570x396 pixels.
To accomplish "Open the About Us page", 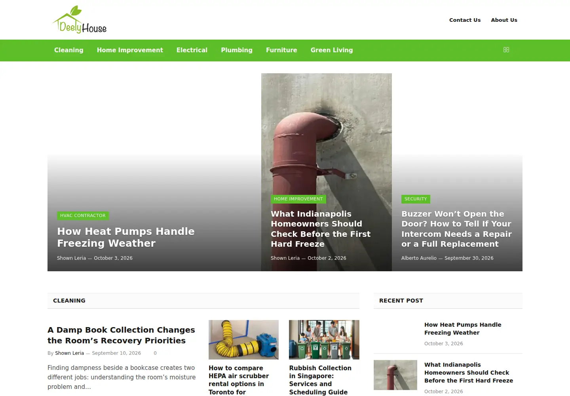I will click(x=504, y=20).
